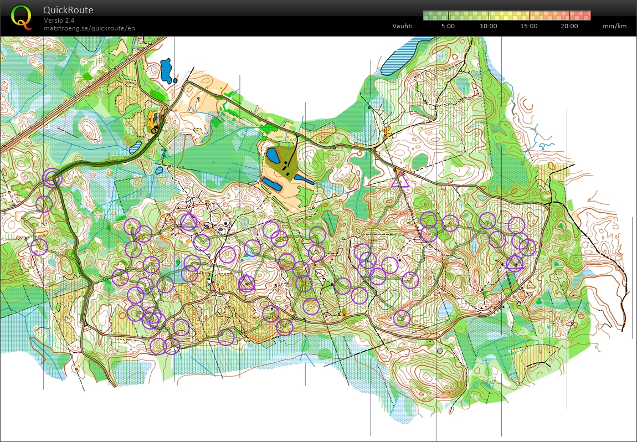Viewport: 637px width, 442px height.
Task: Select the 10:00 pace scale mark
Action: point(489,26)
